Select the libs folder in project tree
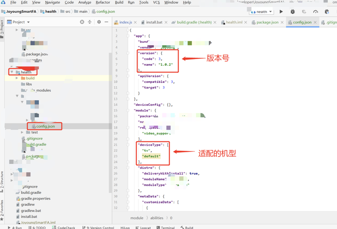This screenshot has height=229, width=337. [x=29, y=84]
